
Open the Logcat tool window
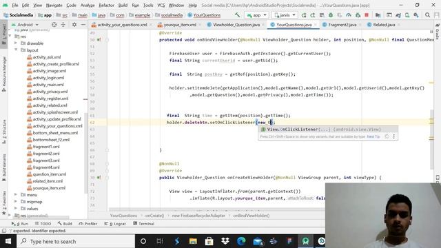coord(115,223)
